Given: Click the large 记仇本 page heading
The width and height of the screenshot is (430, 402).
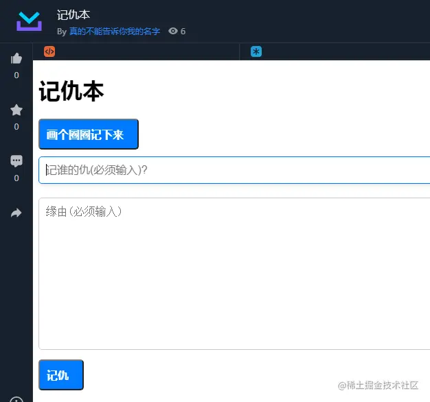Looking at the screenshot, I should point(71,91).
